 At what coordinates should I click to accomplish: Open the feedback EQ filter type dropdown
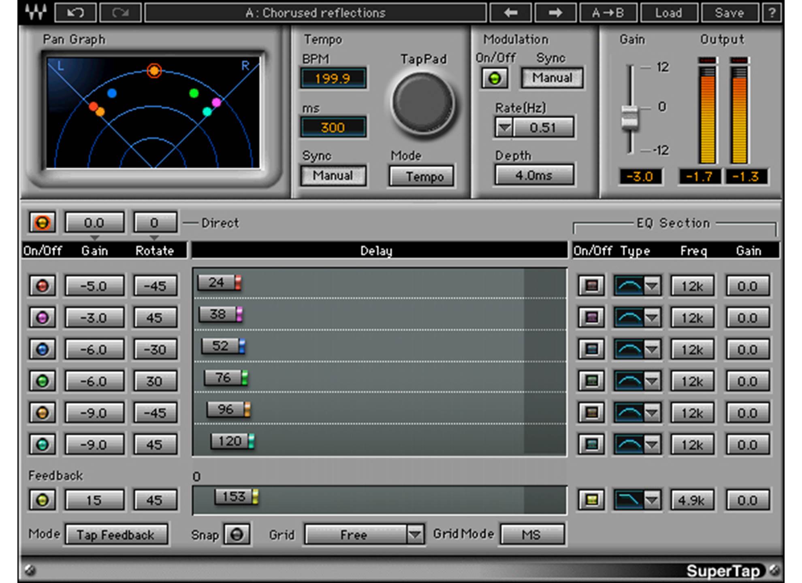(652, 500)
